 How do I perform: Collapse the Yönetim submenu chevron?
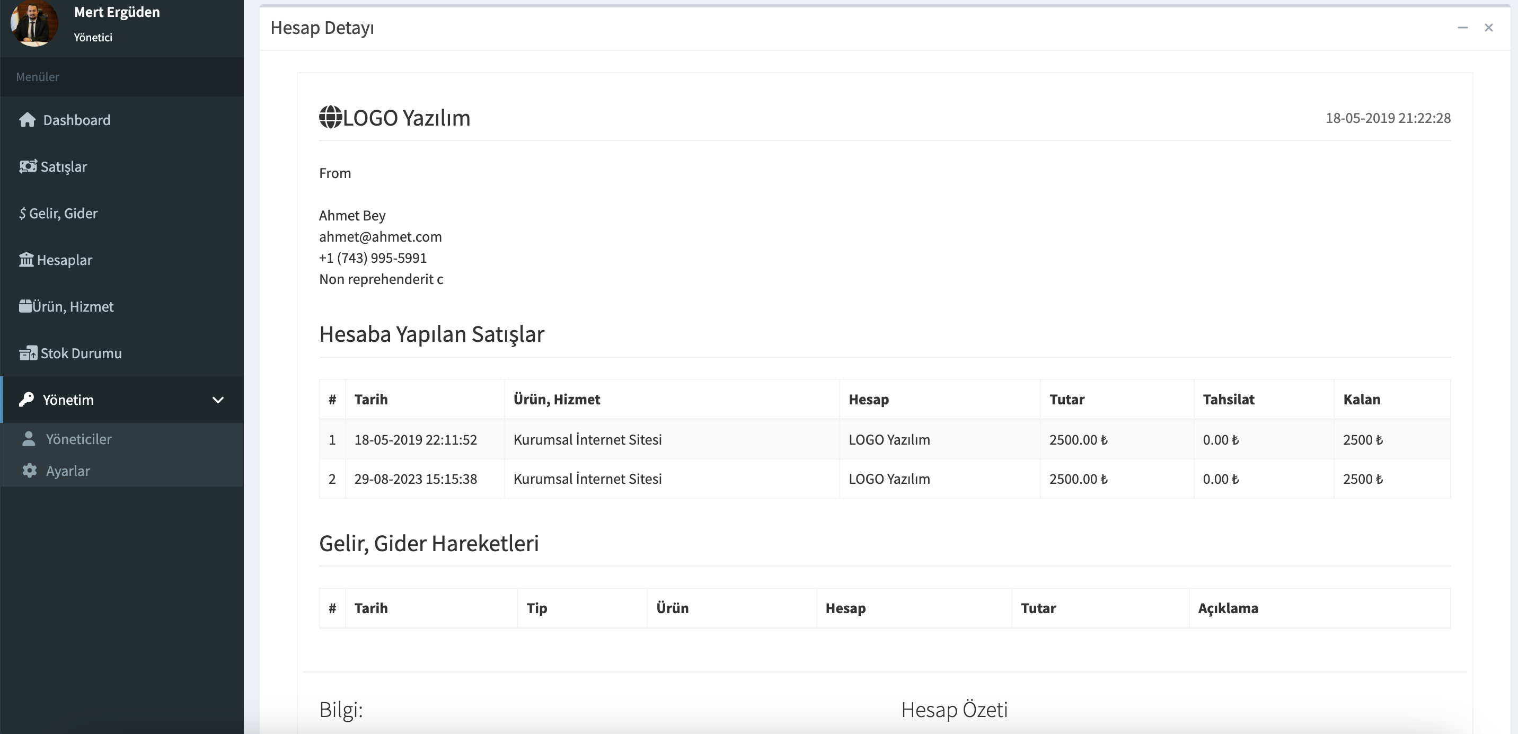(218, 400)
